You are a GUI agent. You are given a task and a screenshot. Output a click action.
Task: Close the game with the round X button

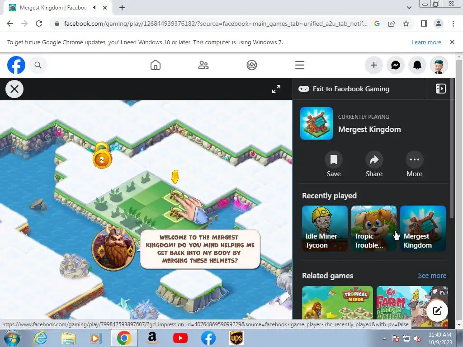pyautogui.click(x=14, y=89)
